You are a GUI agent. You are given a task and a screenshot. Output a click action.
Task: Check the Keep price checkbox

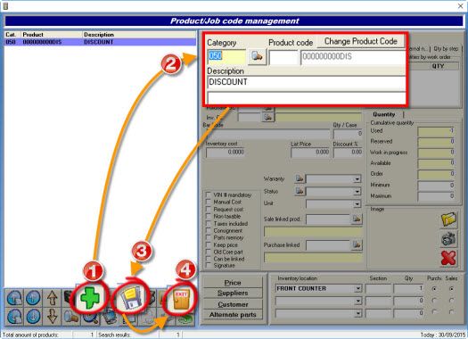coord(209,244)
